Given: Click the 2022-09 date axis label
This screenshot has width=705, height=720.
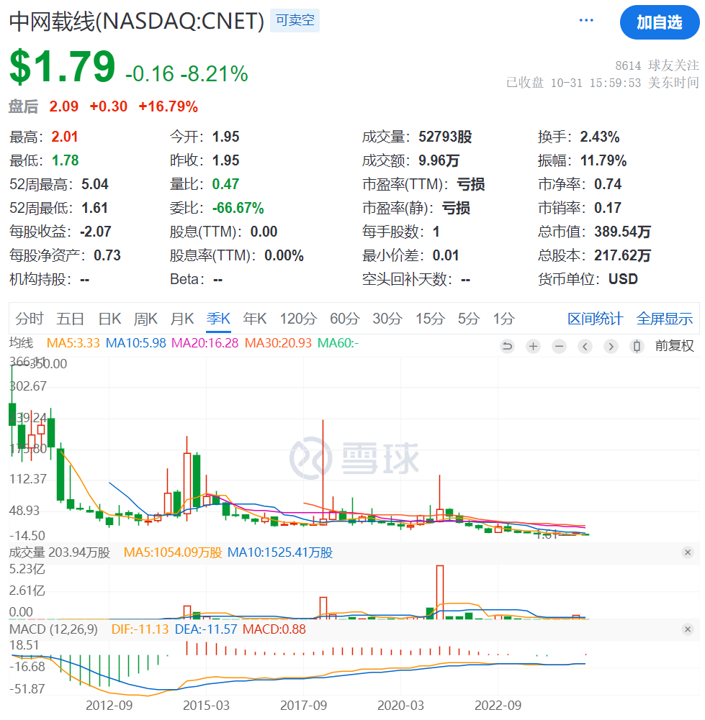Looking at the screenshot, I should point(498,706).
